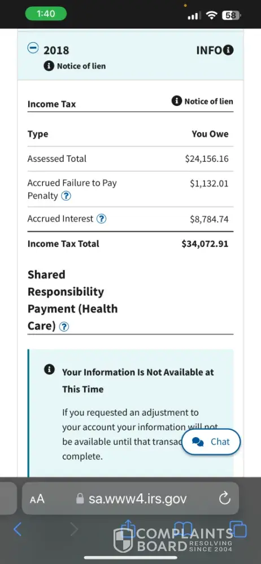261x564 pixels.
Task: Tap the info icon in unavailable information notice
Action: pos(49,369)
